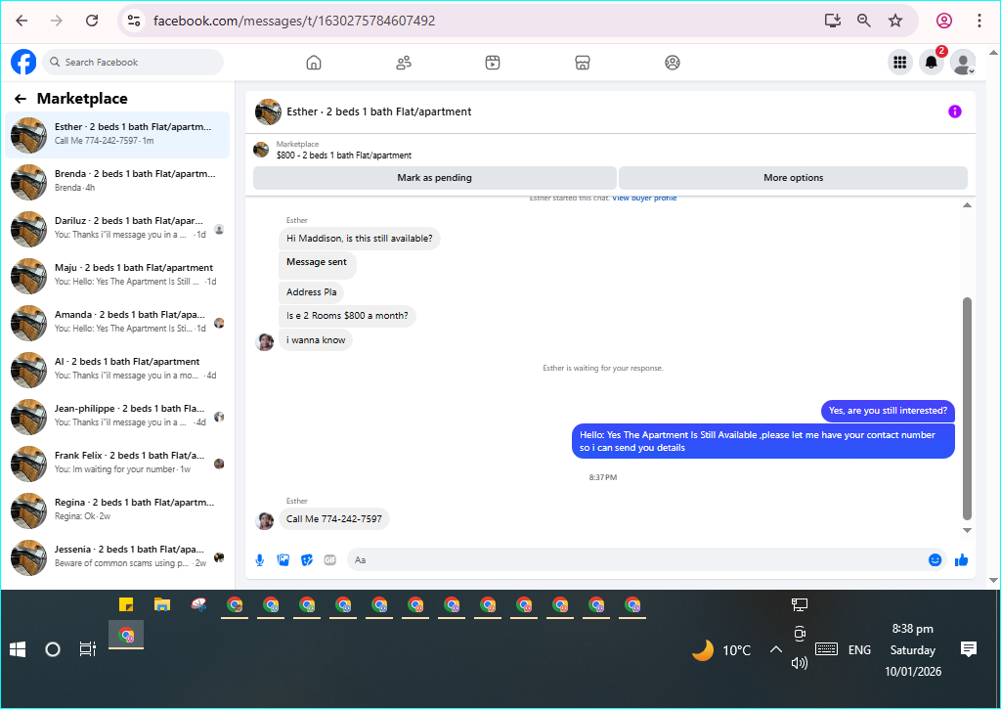Image resolution: width=1001 pixels, height=709 pixels.
Task: Click the address bar URL
Action: (294, 21)
